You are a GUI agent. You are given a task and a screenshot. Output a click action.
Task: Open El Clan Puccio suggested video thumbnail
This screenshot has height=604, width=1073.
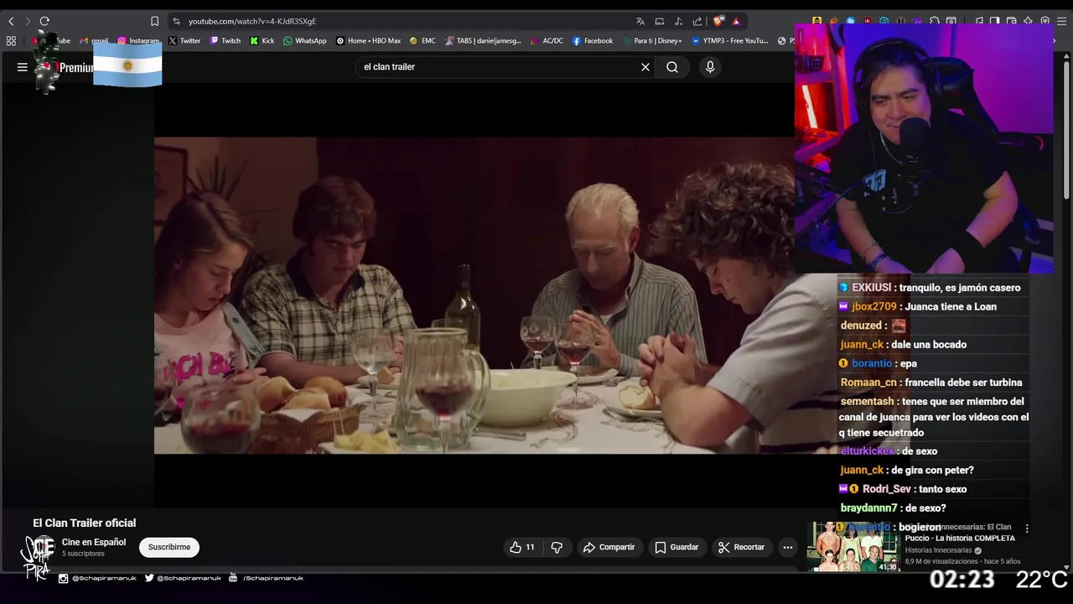pos(853,547)
